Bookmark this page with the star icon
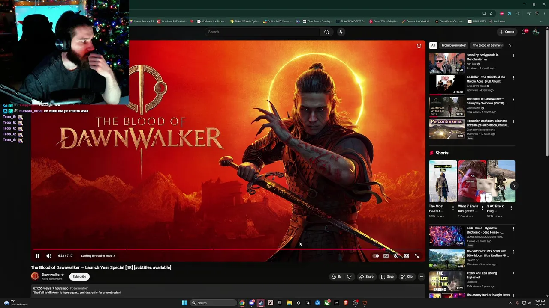 click(x=491, y=13)
